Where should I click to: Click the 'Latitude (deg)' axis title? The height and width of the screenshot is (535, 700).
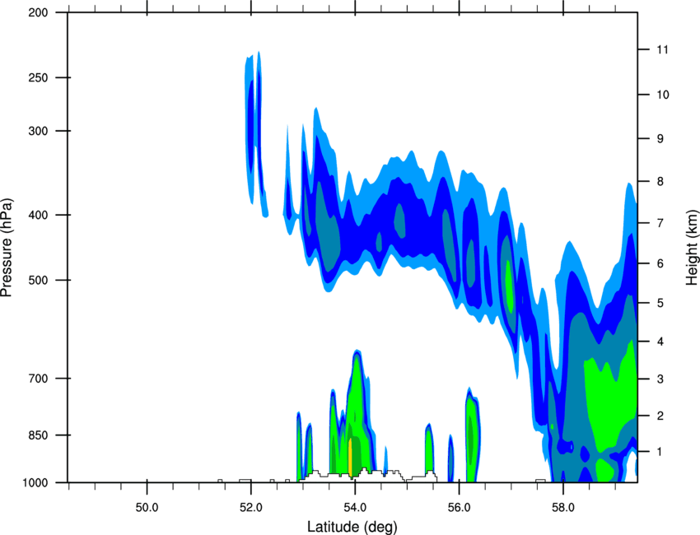pos(352,527)
